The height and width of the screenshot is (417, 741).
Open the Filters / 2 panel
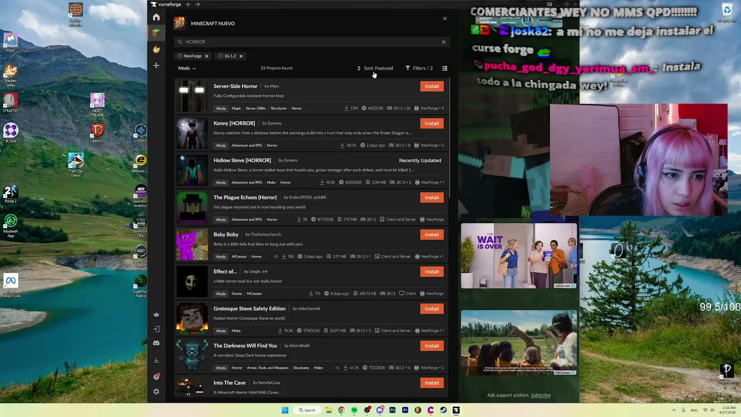click(x=419, y=68)
